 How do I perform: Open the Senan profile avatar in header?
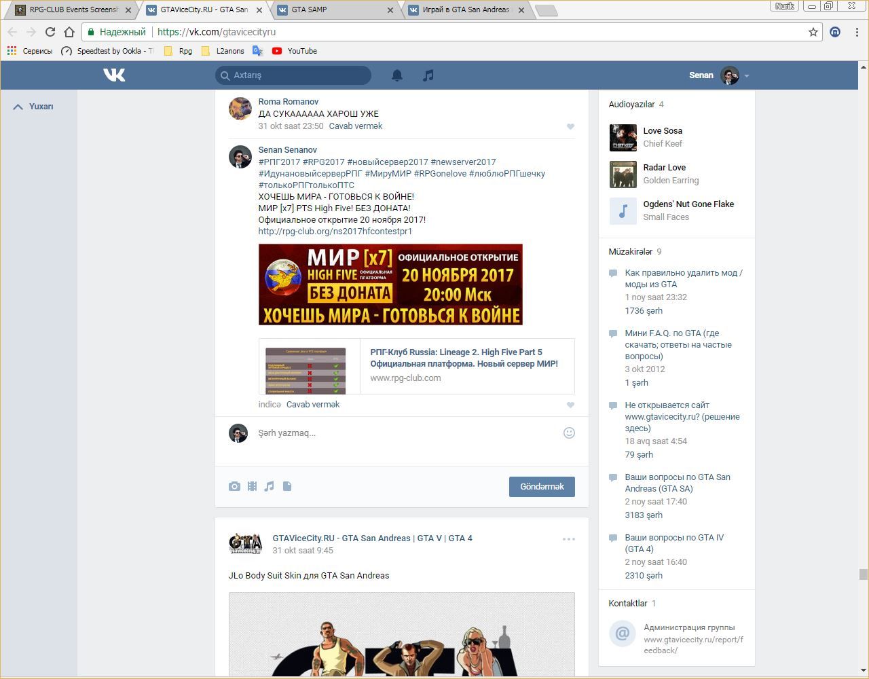tap(730, 75)
